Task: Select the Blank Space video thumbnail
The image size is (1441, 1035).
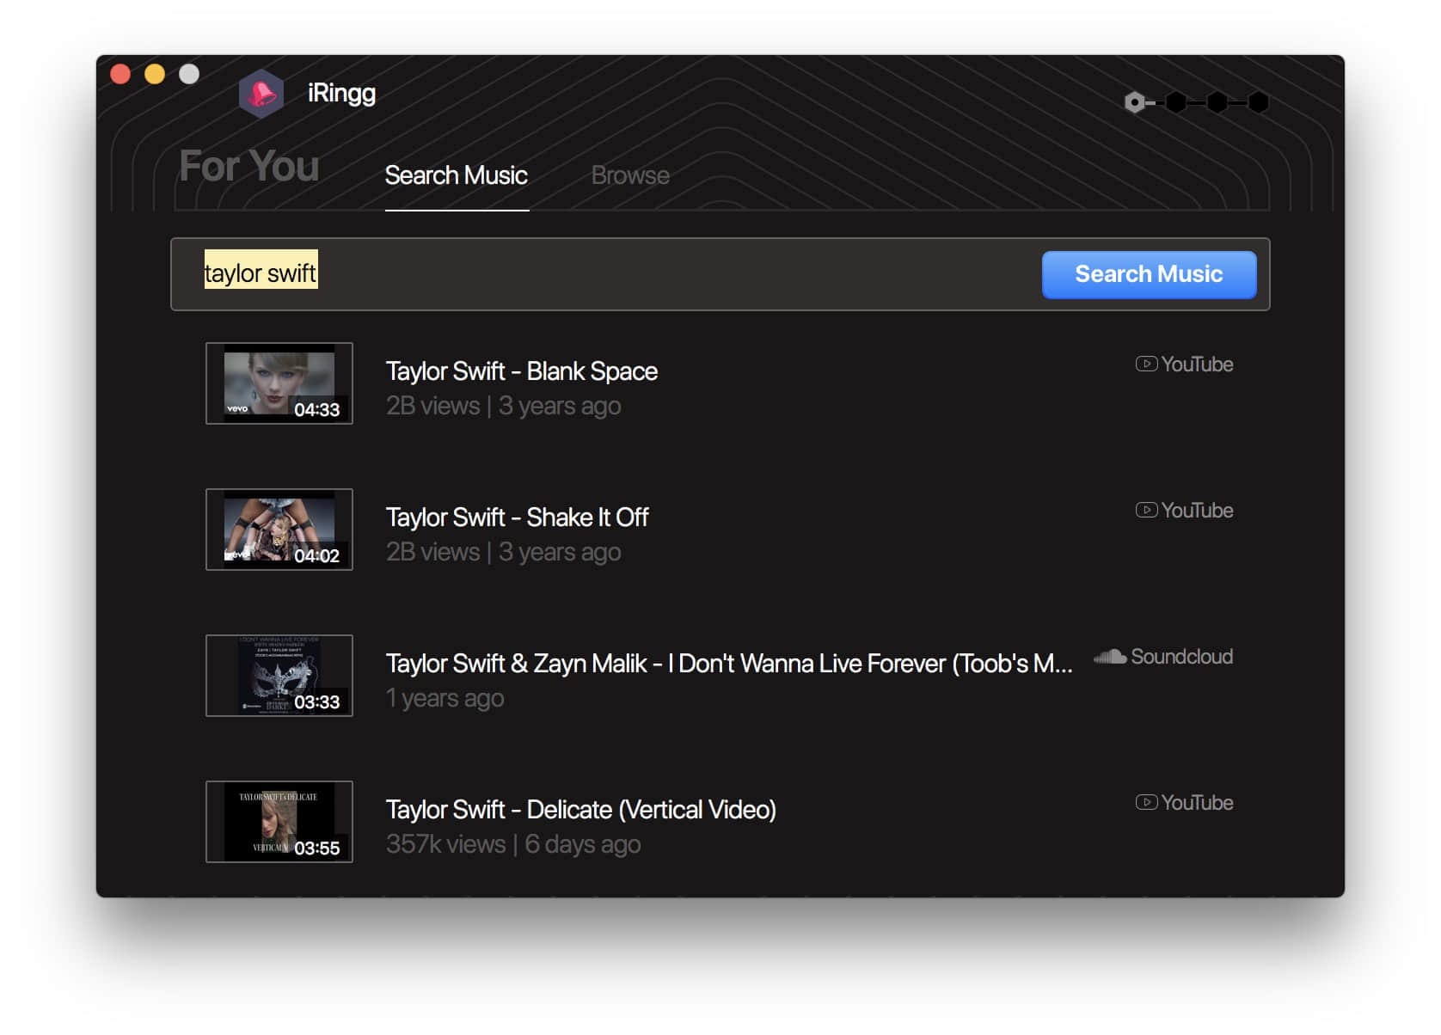Action: 279,383
